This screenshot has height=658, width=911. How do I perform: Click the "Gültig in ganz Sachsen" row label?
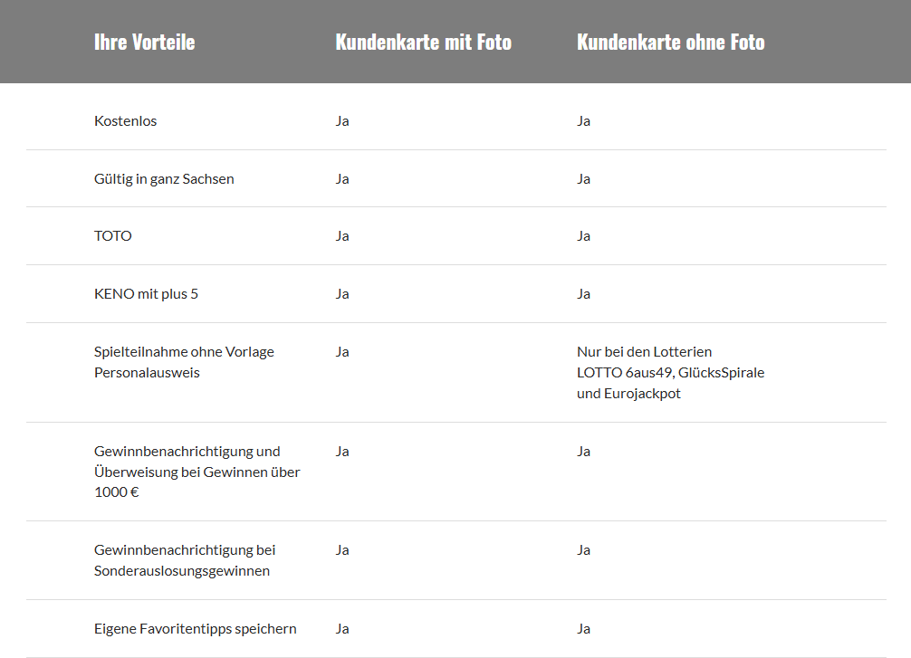164,179
